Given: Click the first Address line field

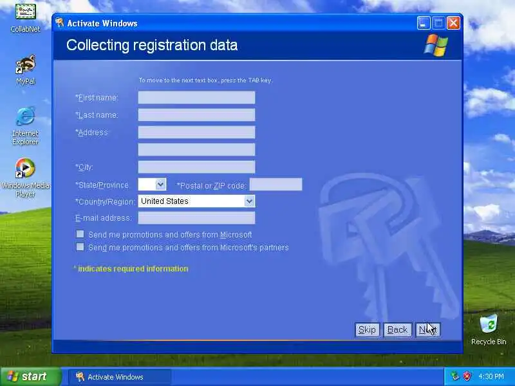Looking at the screenshot, I should [196, 133].
